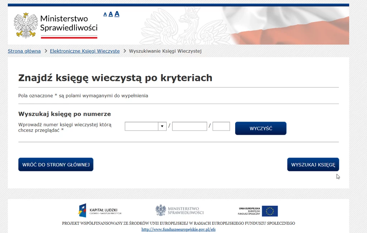
Task: Click the footer Ministerstwo Sprawiedliwości logo
Action: 180,210
